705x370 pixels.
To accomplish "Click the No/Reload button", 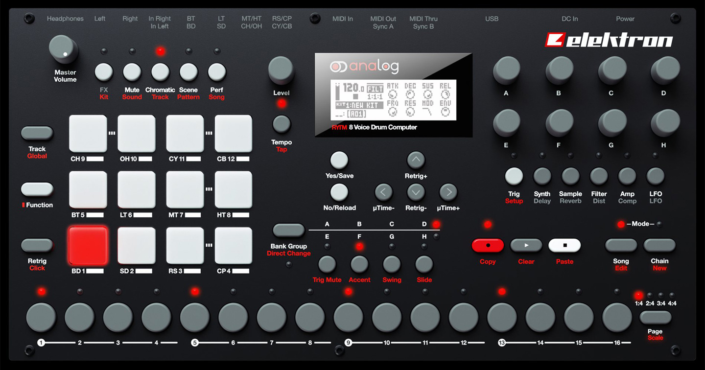I will [x=339, y=192].
